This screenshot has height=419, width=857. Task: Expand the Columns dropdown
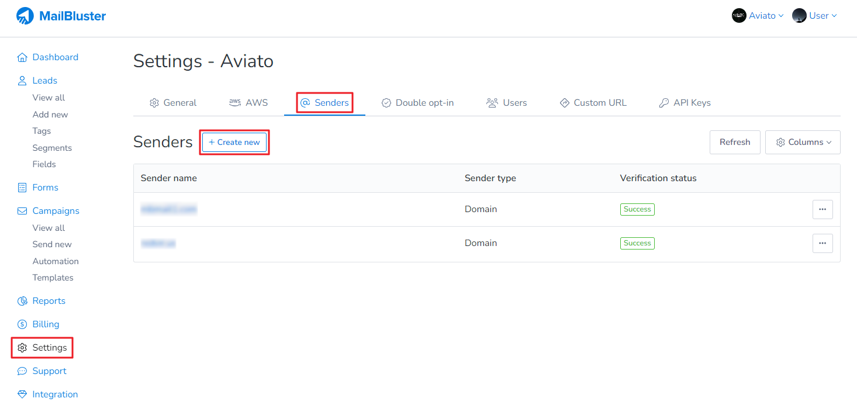(x=803, y=142)
